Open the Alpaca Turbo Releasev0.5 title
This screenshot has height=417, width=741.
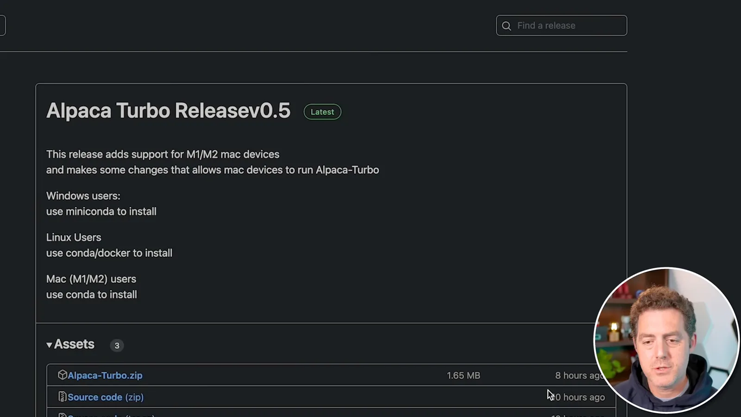(x=168, y=111)
